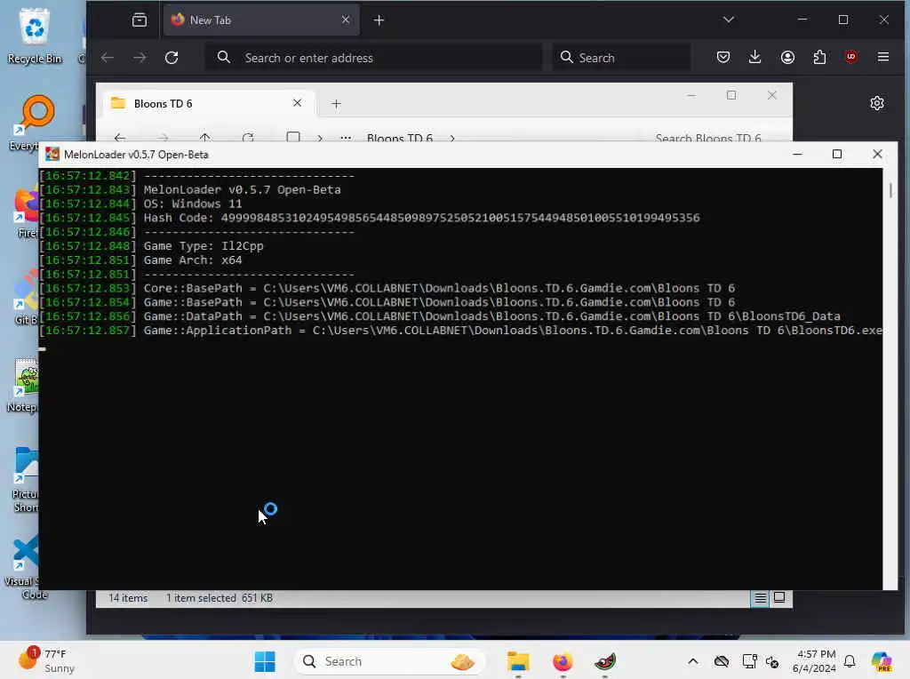The image size is (910, 679).
Task: Open the Recycle Bin desktop icon
Action: 35,36
